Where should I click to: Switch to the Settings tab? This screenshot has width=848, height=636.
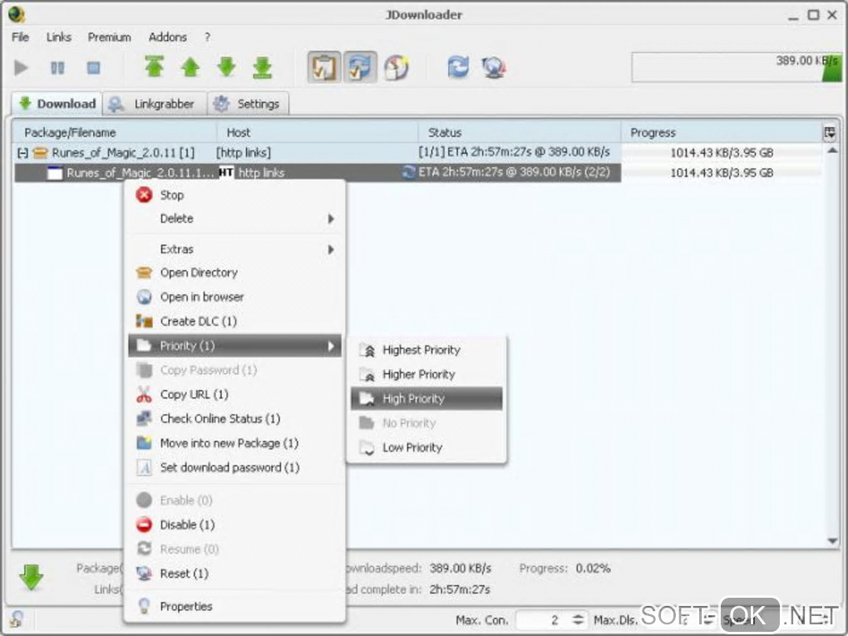click(249, 104)
